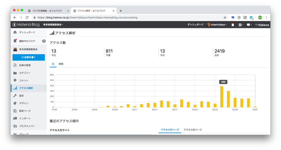Reload the page in Chrome
281x150 pixels.
(x=27, y=18)
